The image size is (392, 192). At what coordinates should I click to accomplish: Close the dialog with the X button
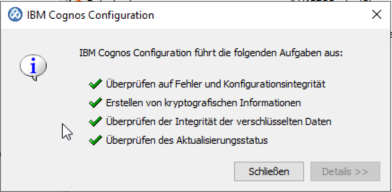click(x=377, y=15)
